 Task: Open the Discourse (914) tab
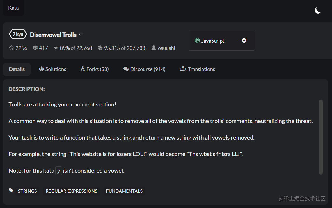click(144, 69)
